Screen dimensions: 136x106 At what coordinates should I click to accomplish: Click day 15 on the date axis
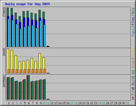64,103
